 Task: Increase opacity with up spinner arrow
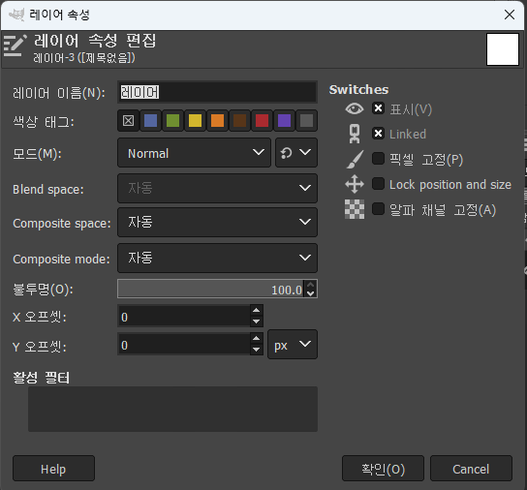(311, 285)
